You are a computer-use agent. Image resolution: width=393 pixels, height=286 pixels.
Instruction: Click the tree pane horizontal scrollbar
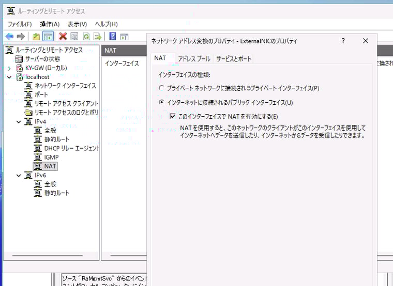click(48, 256)
